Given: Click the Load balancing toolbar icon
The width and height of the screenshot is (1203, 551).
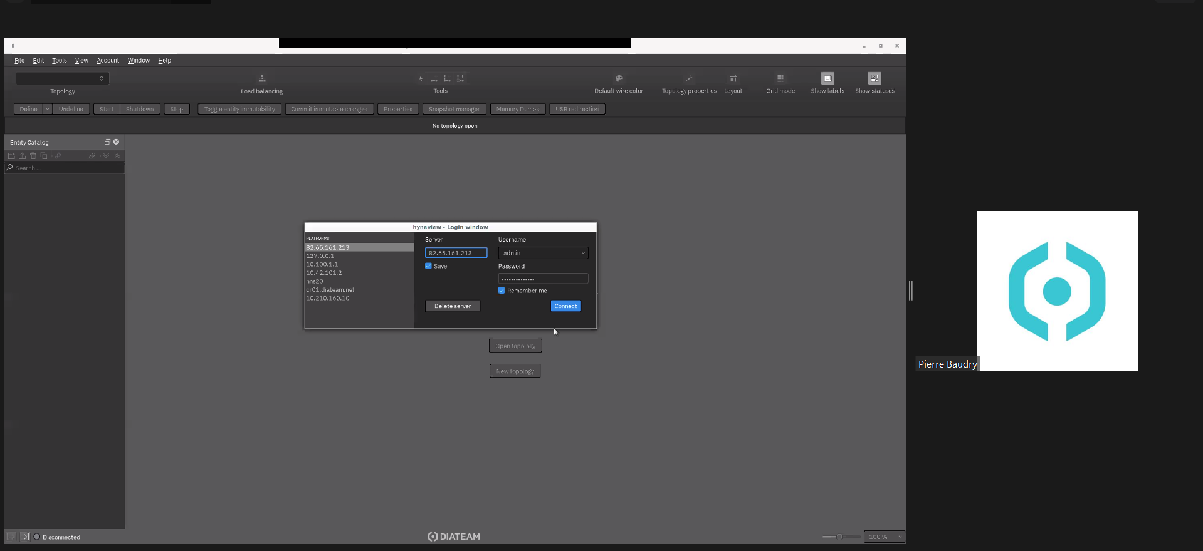Looking at the screenshot, I should [262, 79].
